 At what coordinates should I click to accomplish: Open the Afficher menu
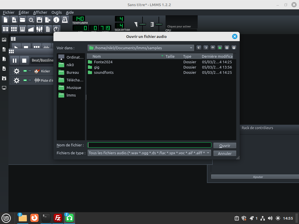[40, 12]
